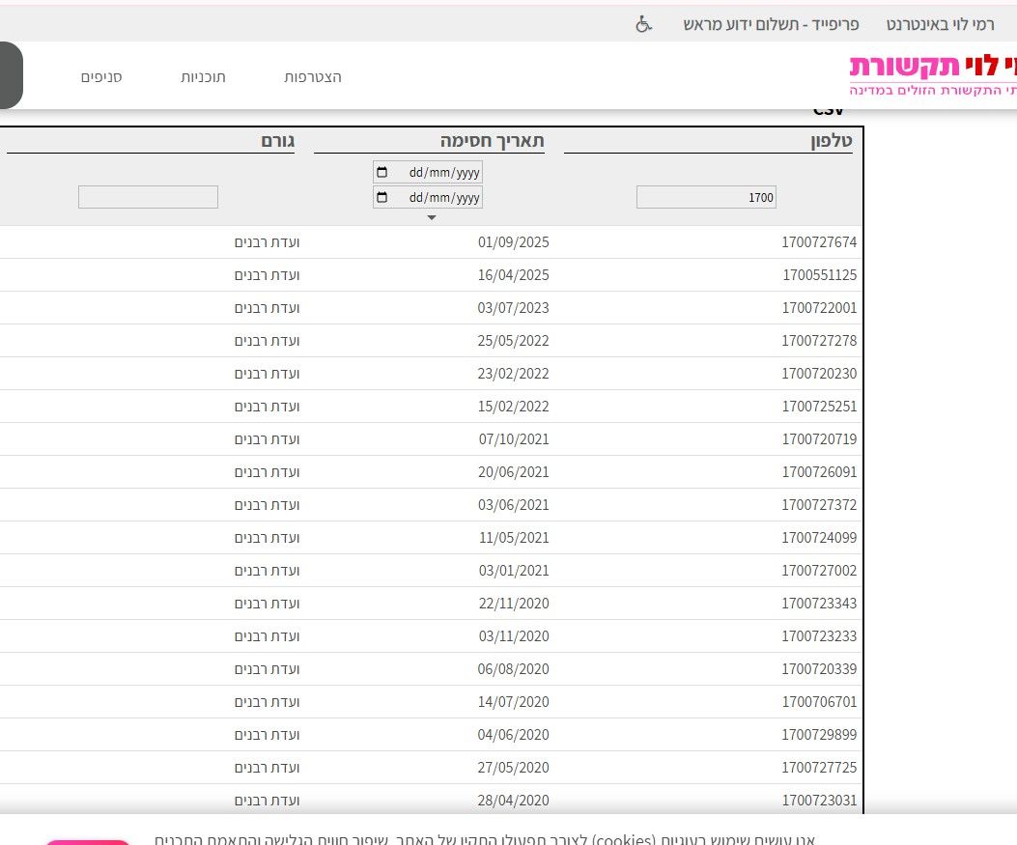Select phone number 1700727278

point(819,341)
